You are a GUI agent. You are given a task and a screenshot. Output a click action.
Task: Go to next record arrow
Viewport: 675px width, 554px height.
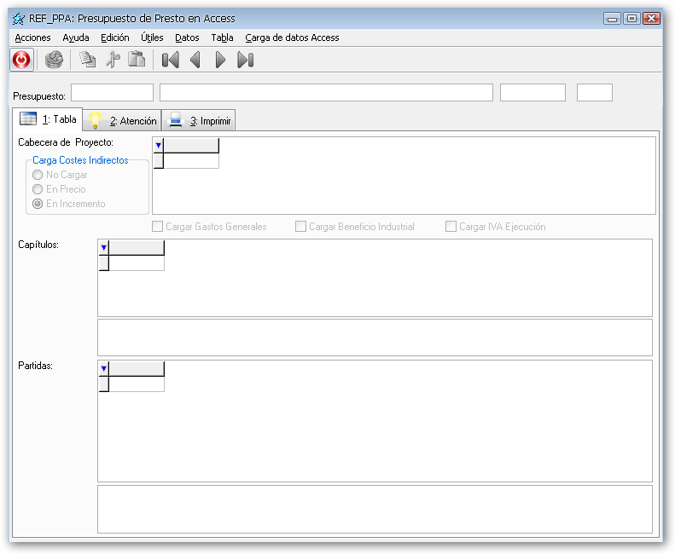click(x=220, y=60)
